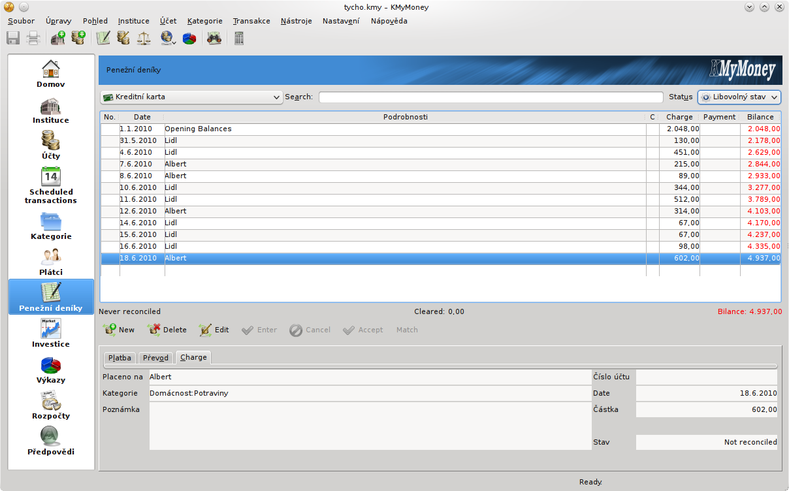Open the Pohled menu

point(95,21)
